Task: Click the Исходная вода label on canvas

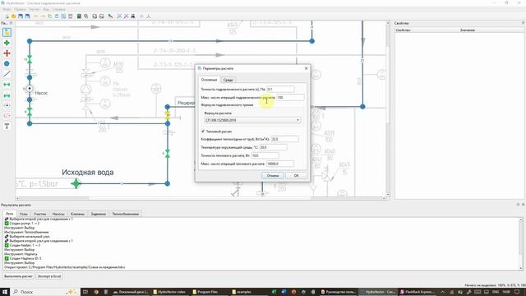Action: point(88,172)
